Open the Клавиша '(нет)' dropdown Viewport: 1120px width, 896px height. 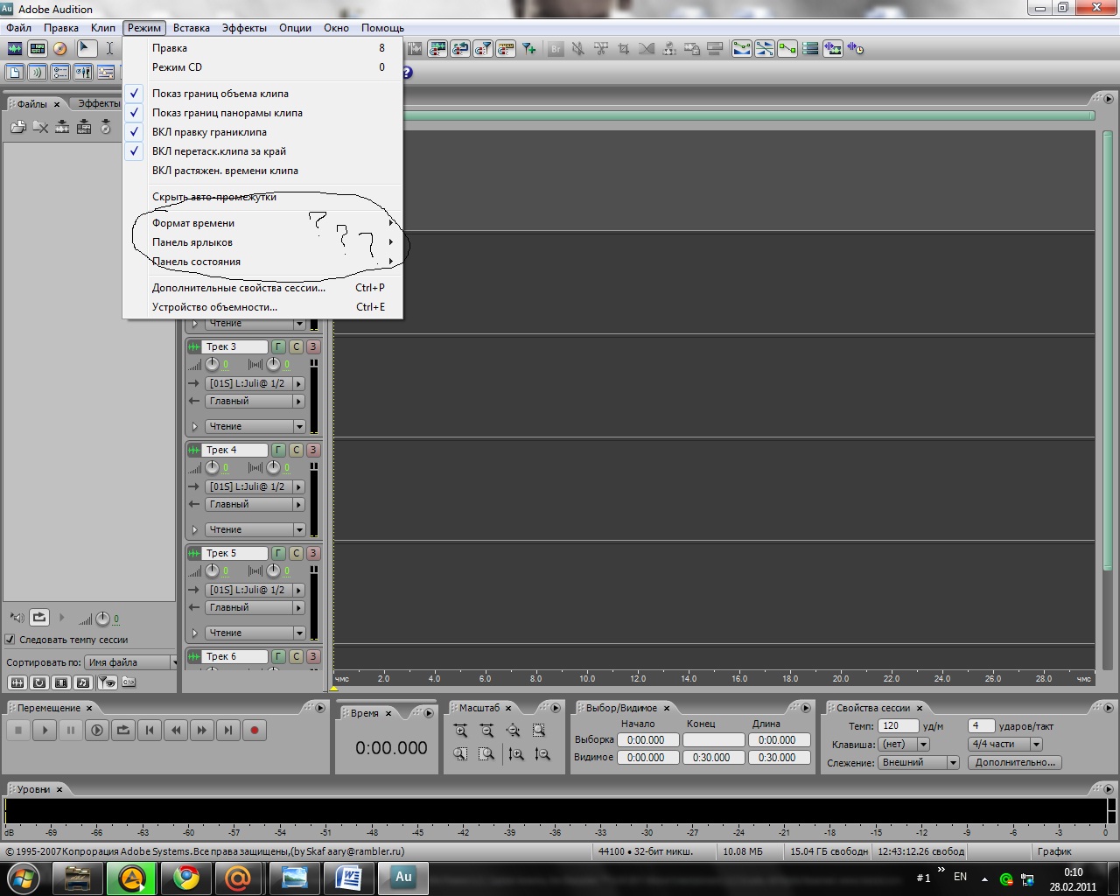tap(905, 745)
